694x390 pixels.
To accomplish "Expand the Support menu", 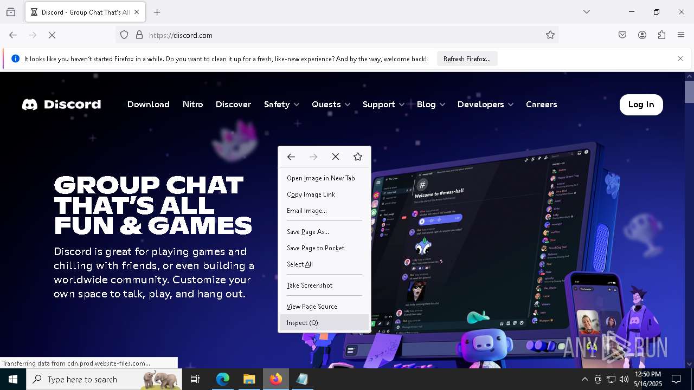I will (x=383, y=105).
